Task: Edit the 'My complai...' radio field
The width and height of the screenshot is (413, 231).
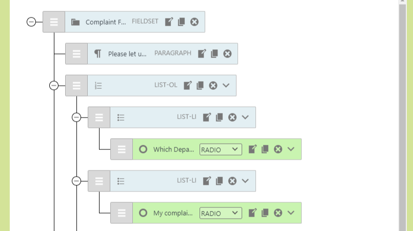Action: [x=252, y=213]
